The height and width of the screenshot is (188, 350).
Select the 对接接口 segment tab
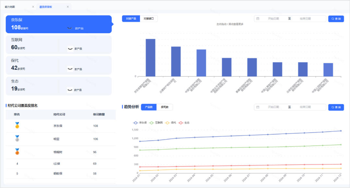(x=149, y=19)
